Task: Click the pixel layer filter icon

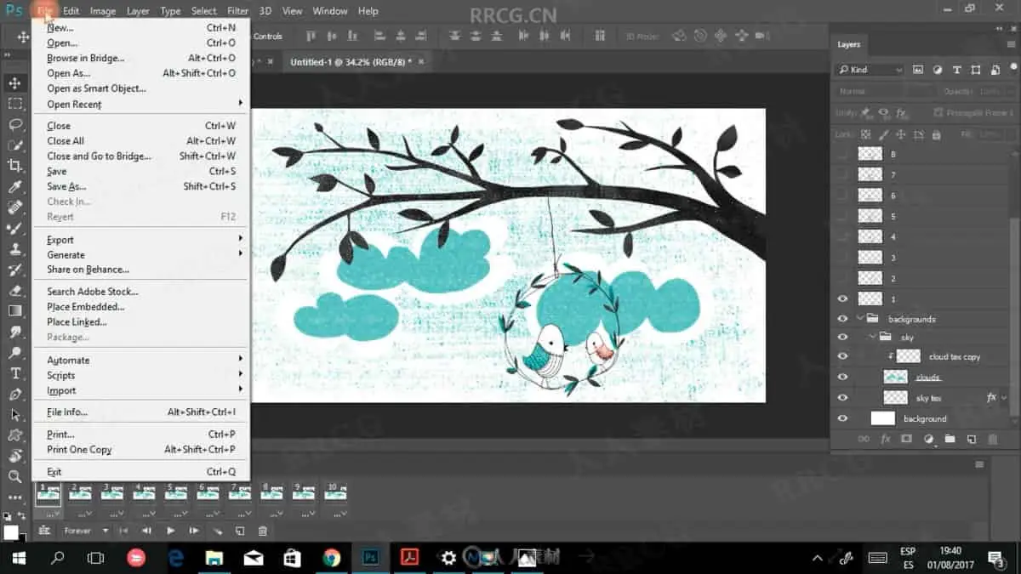Action: click(x=918, y=70)
